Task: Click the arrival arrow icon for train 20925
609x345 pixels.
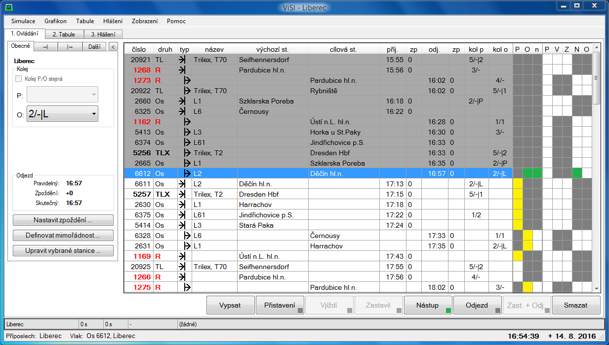Action: coord(182,267)
